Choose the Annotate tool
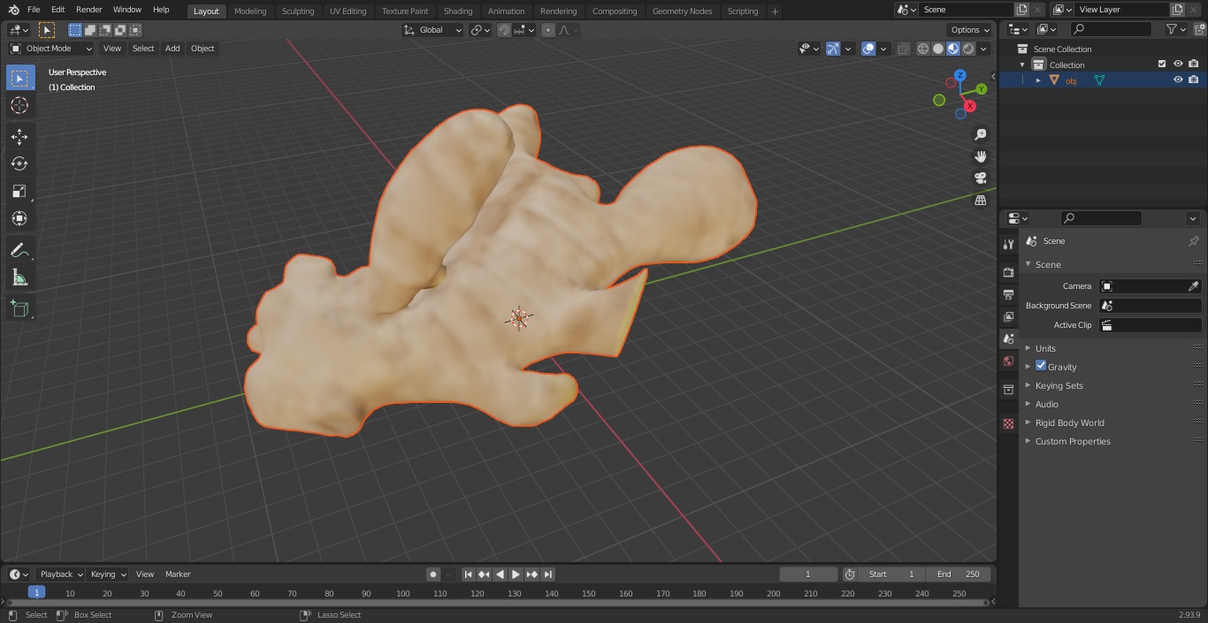The width and height of the screenshot is (1208, 623). 19,250
